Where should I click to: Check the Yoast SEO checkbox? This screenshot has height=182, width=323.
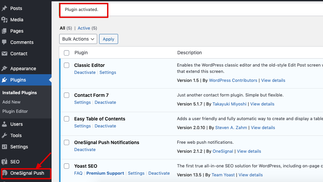click(67, 166)
